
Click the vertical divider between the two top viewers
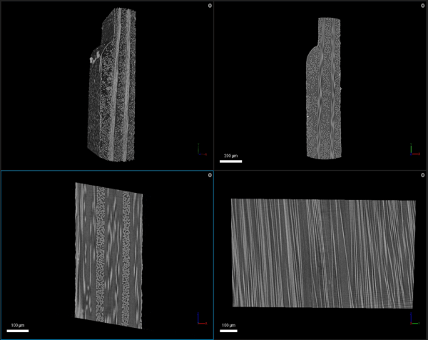tap(214, 84)
